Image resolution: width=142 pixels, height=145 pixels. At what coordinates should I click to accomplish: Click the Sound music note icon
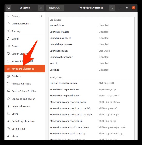click(x=8, y=38)
